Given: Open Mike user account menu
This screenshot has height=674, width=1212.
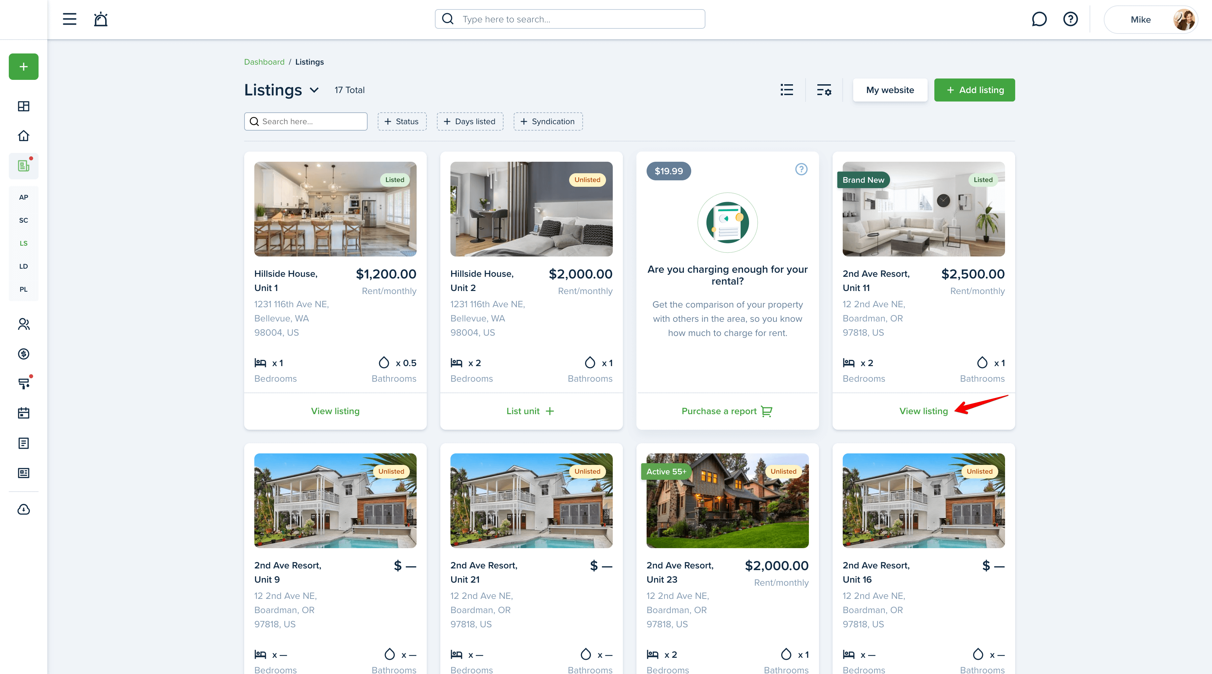Looking at the screenshot, I should [1150, 19].
